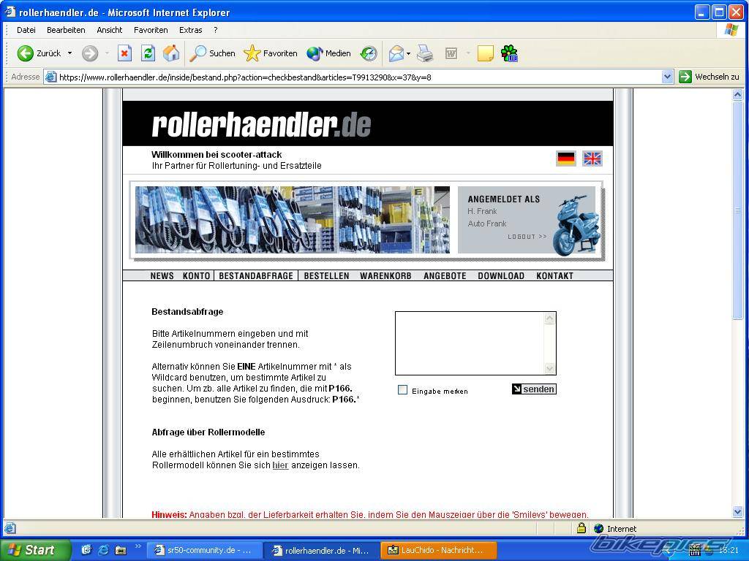
Task: Launch Internet Explorer from quick launch
Action: (103, 550)
